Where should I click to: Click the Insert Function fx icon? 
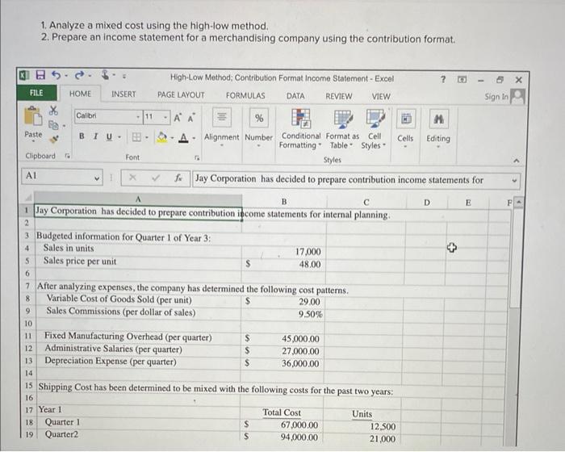pos(178,178)
